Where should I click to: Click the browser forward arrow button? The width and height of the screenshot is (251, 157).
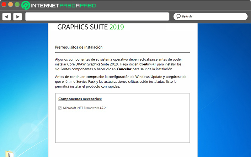(18, 17)
